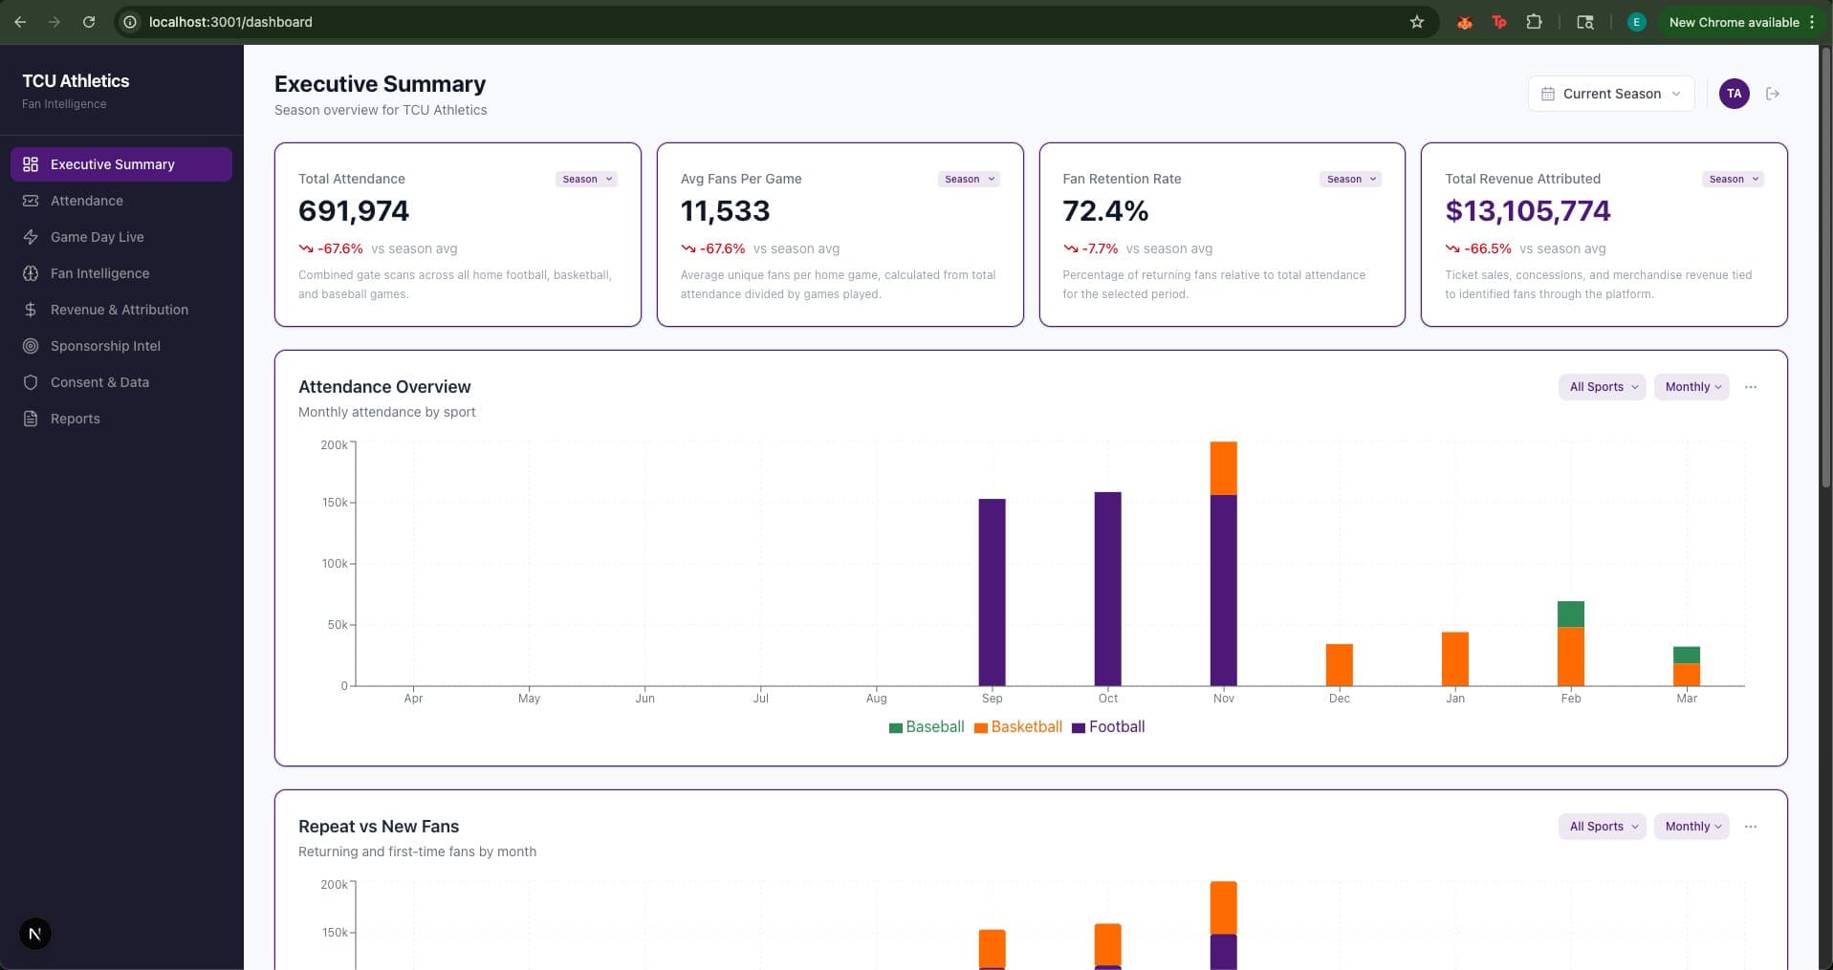Click the -7.7% retention change indicator
This screenshot has width=1833, height=970.
click(1090, 248)
